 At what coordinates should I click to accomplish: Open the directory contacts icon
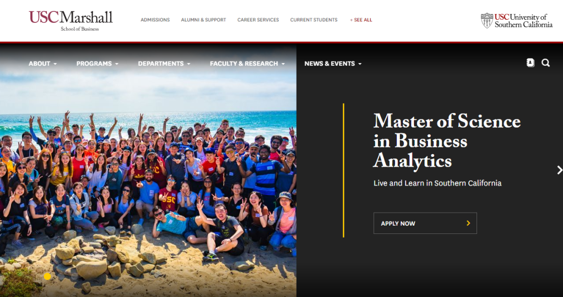point(530,63)
